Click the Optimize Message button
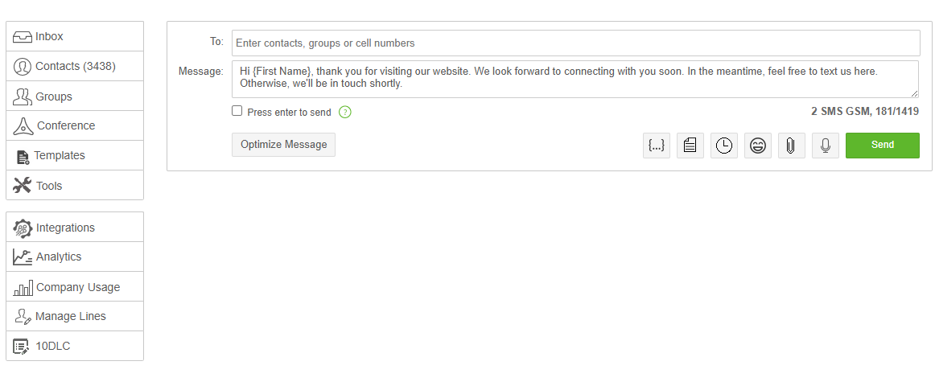This screenshot has width=935, height=390. 283,145
